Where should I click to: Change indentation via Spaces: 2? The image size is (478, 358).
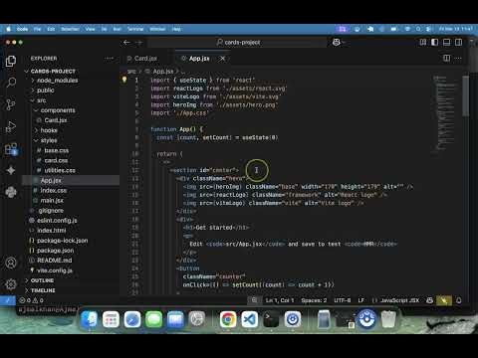coord(314,300)
